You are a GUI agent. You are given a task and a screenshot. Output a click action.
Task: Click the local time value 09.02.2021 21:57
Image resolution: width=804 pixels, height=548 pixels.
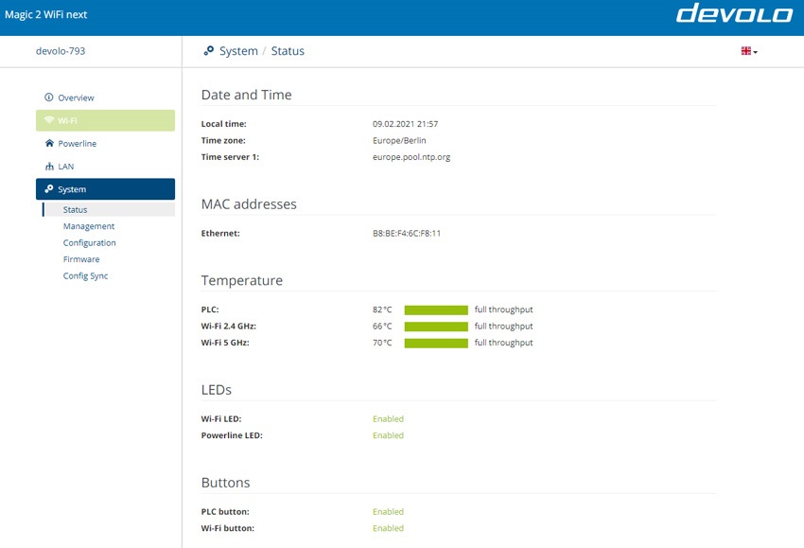click(405, 124)
